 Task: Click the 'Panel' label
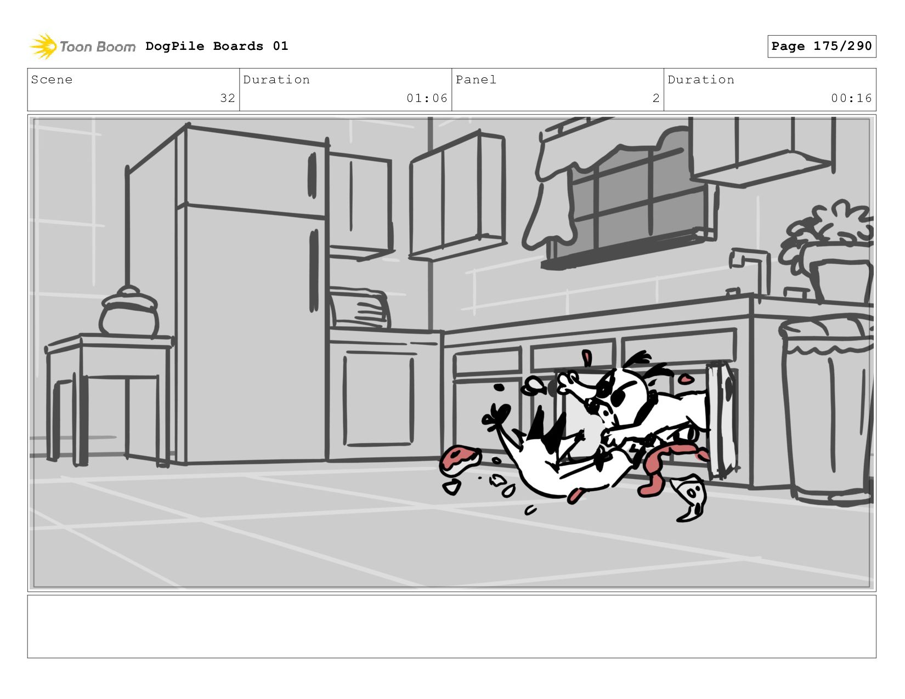click(x=476, y=80)
